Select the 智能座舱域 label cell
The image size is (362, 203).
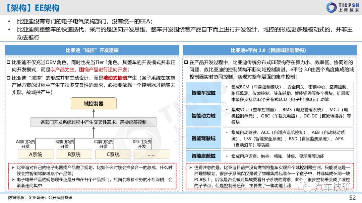coord(203,156)
